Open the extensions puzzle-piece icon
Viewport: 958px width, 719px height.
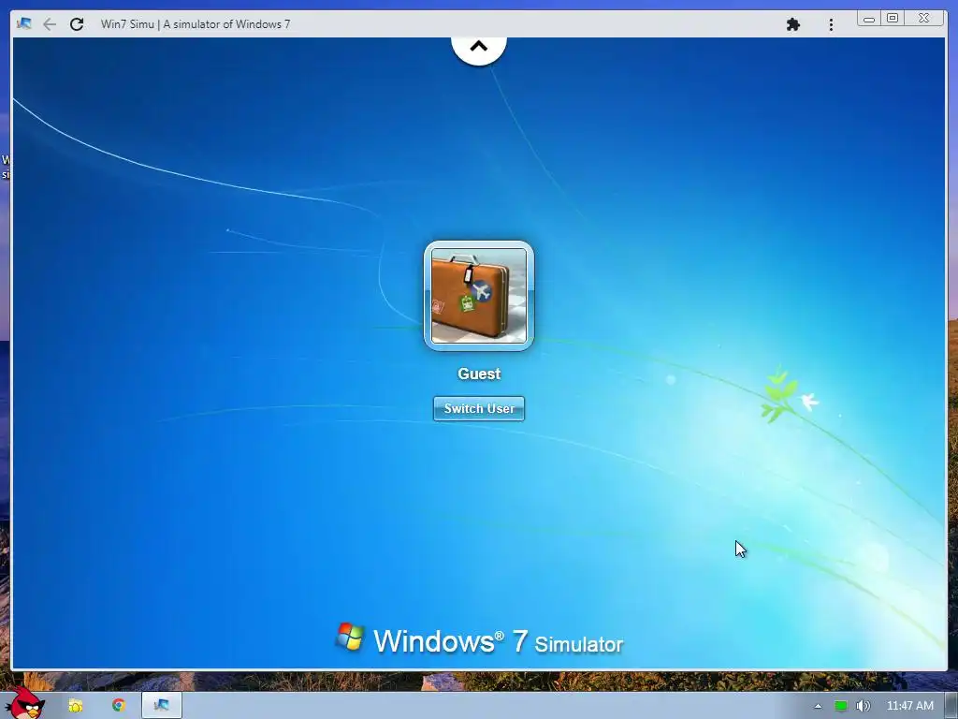click(793, 24)
